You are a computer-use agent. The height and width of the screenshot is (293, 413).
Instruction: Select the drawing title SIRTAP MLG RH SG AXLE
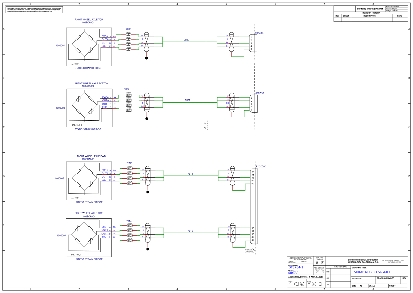(x=372, y=272)
